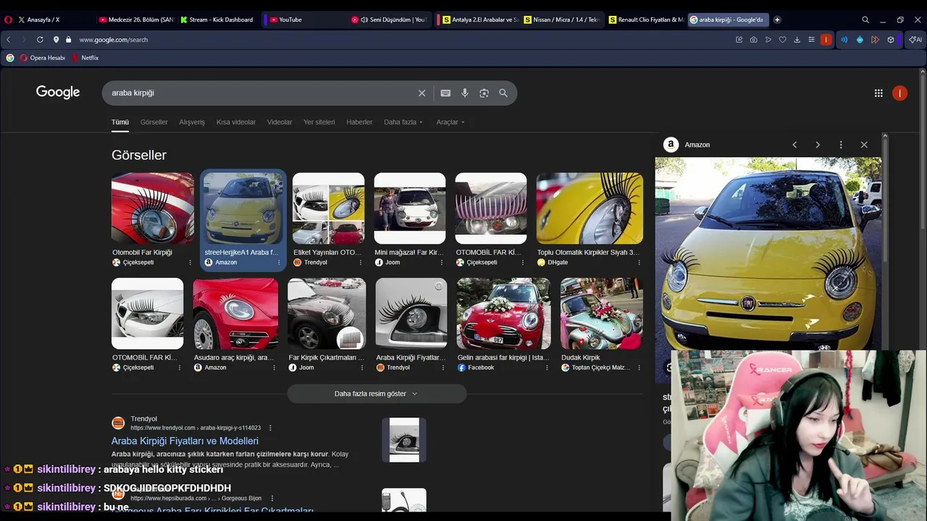Viewport: 927px width, 521px height.
Task: Open Opera easy setup sliders icon
Action: (811, 40)
